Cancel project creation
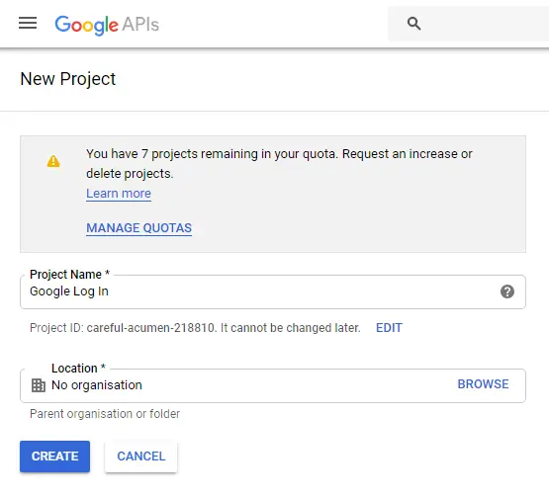Image resolution: width=549 pixels, height=498 pixels. point(141,456)
